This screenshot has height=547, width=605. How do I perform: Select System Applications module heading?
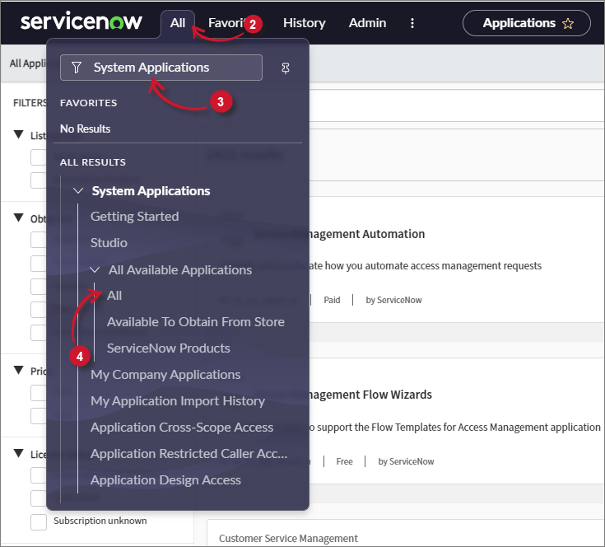tap(151, 190)
